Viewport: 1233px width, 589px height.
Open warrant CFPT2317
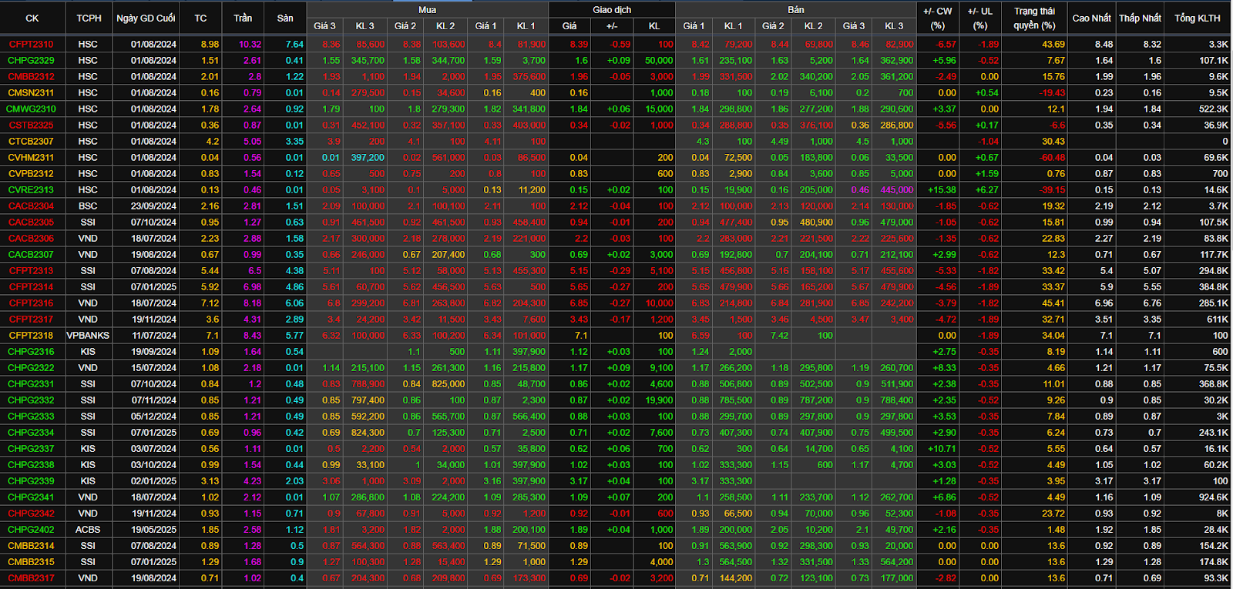(x=32, y=320)
